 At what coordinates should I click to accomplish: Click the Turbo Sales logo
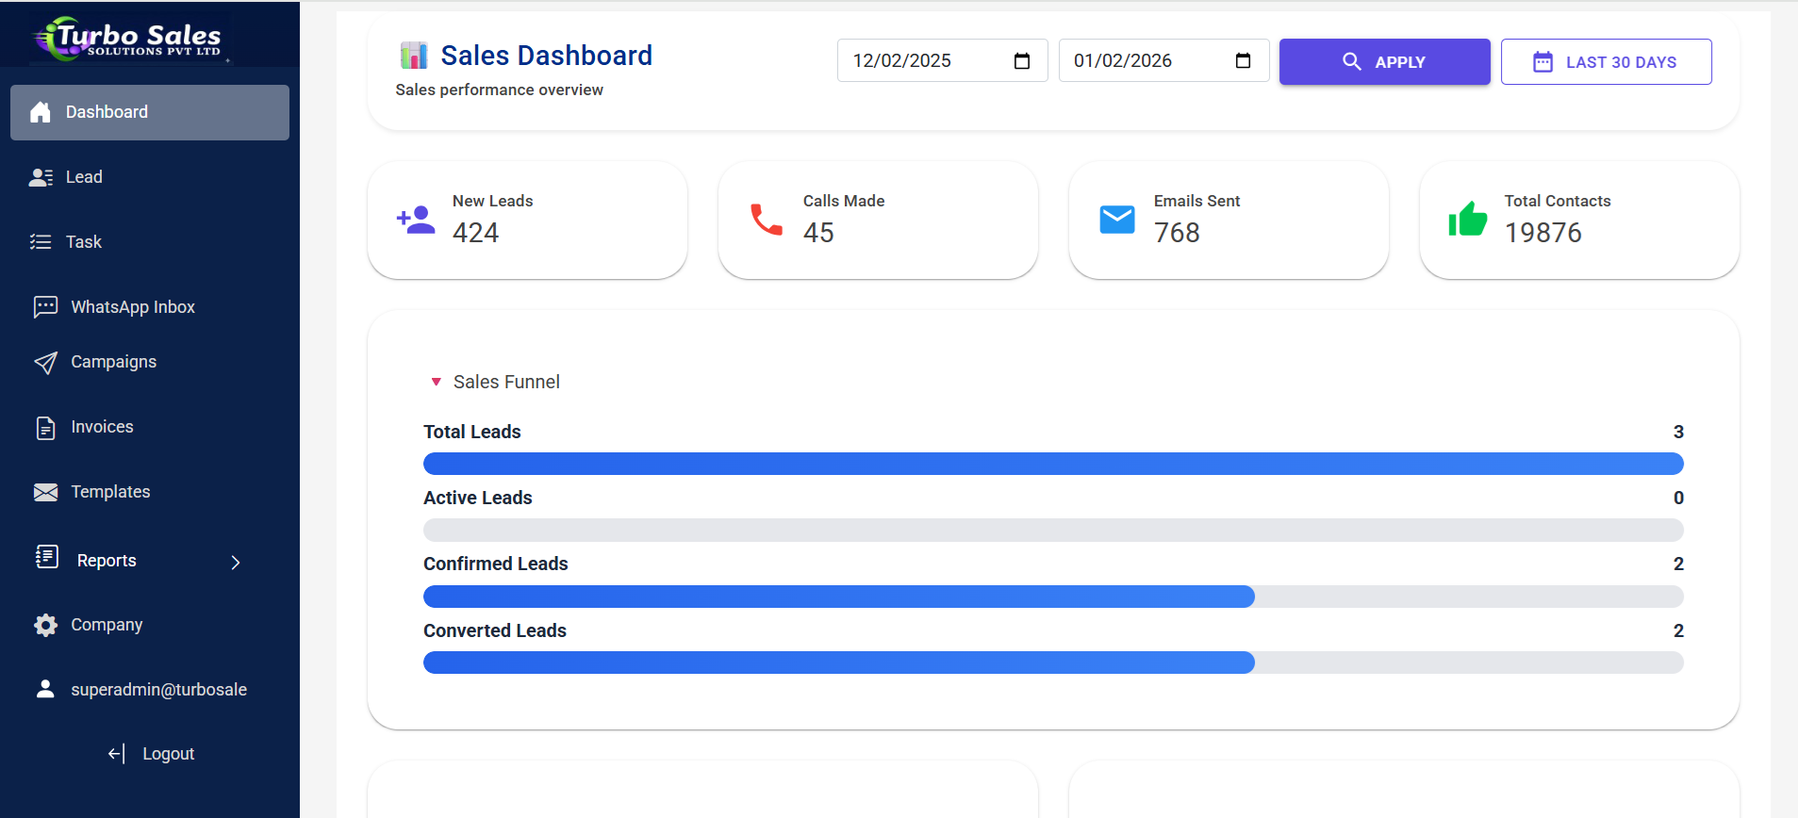pyautogui.click(x=129, y=39)
